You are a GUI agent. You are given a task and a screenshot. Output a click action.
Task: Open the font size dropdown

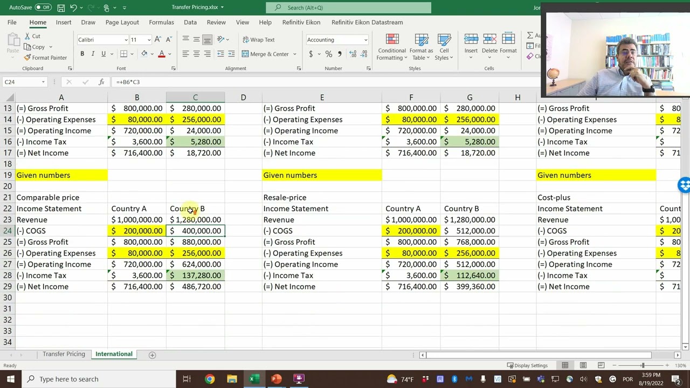pos(149,40)
